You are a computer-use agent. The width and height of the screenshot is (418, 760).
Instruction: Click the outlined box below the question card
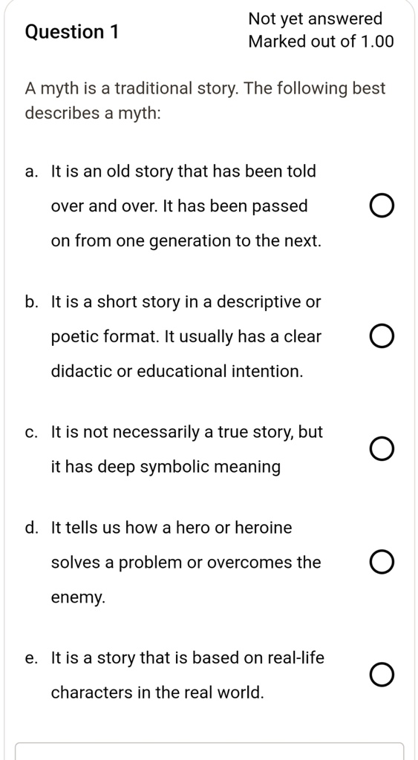[210, 751]
